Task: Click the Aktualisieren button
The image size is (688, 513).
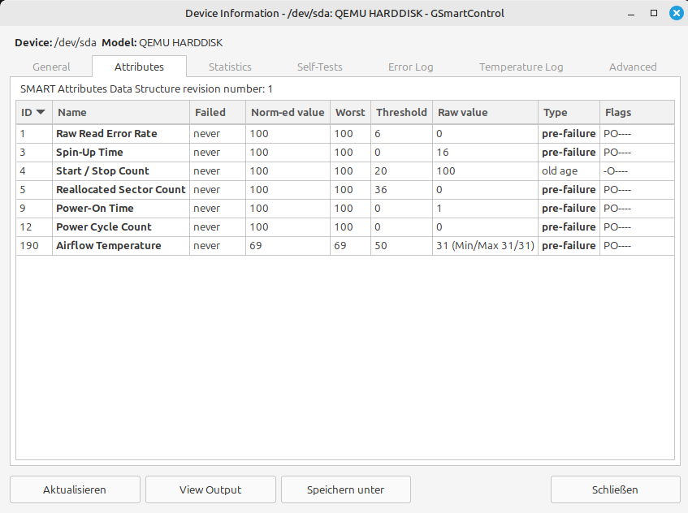Action: pyautogui.click(x=75, y=489)
